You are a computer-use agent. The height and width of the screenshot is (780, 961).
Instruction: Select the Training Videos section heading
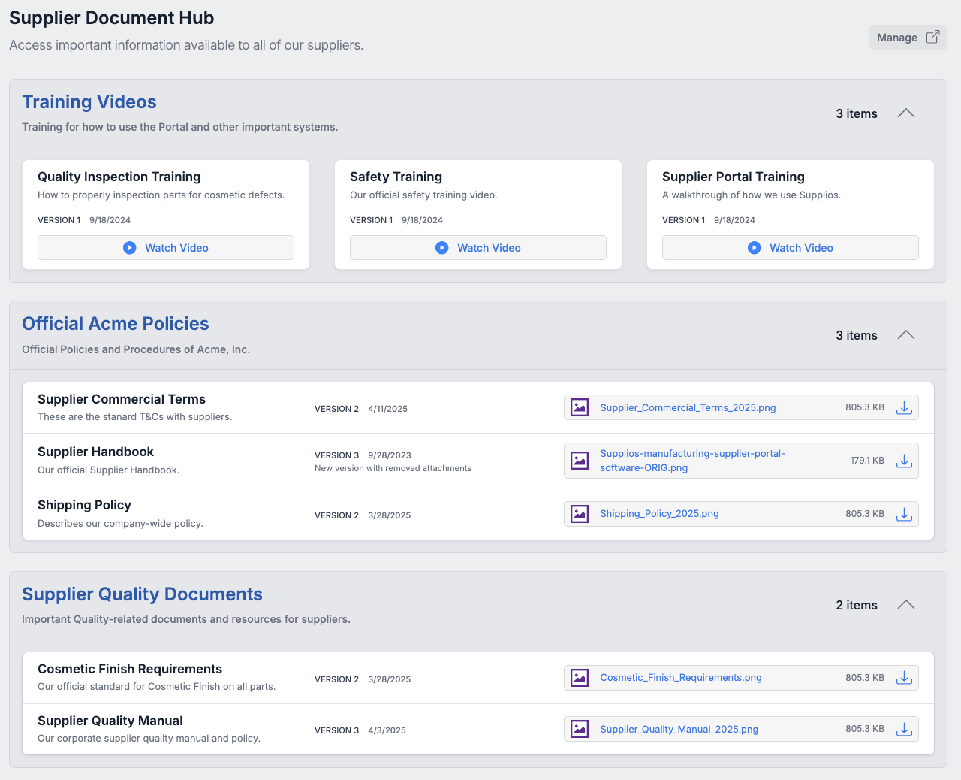tap(89, 102)
